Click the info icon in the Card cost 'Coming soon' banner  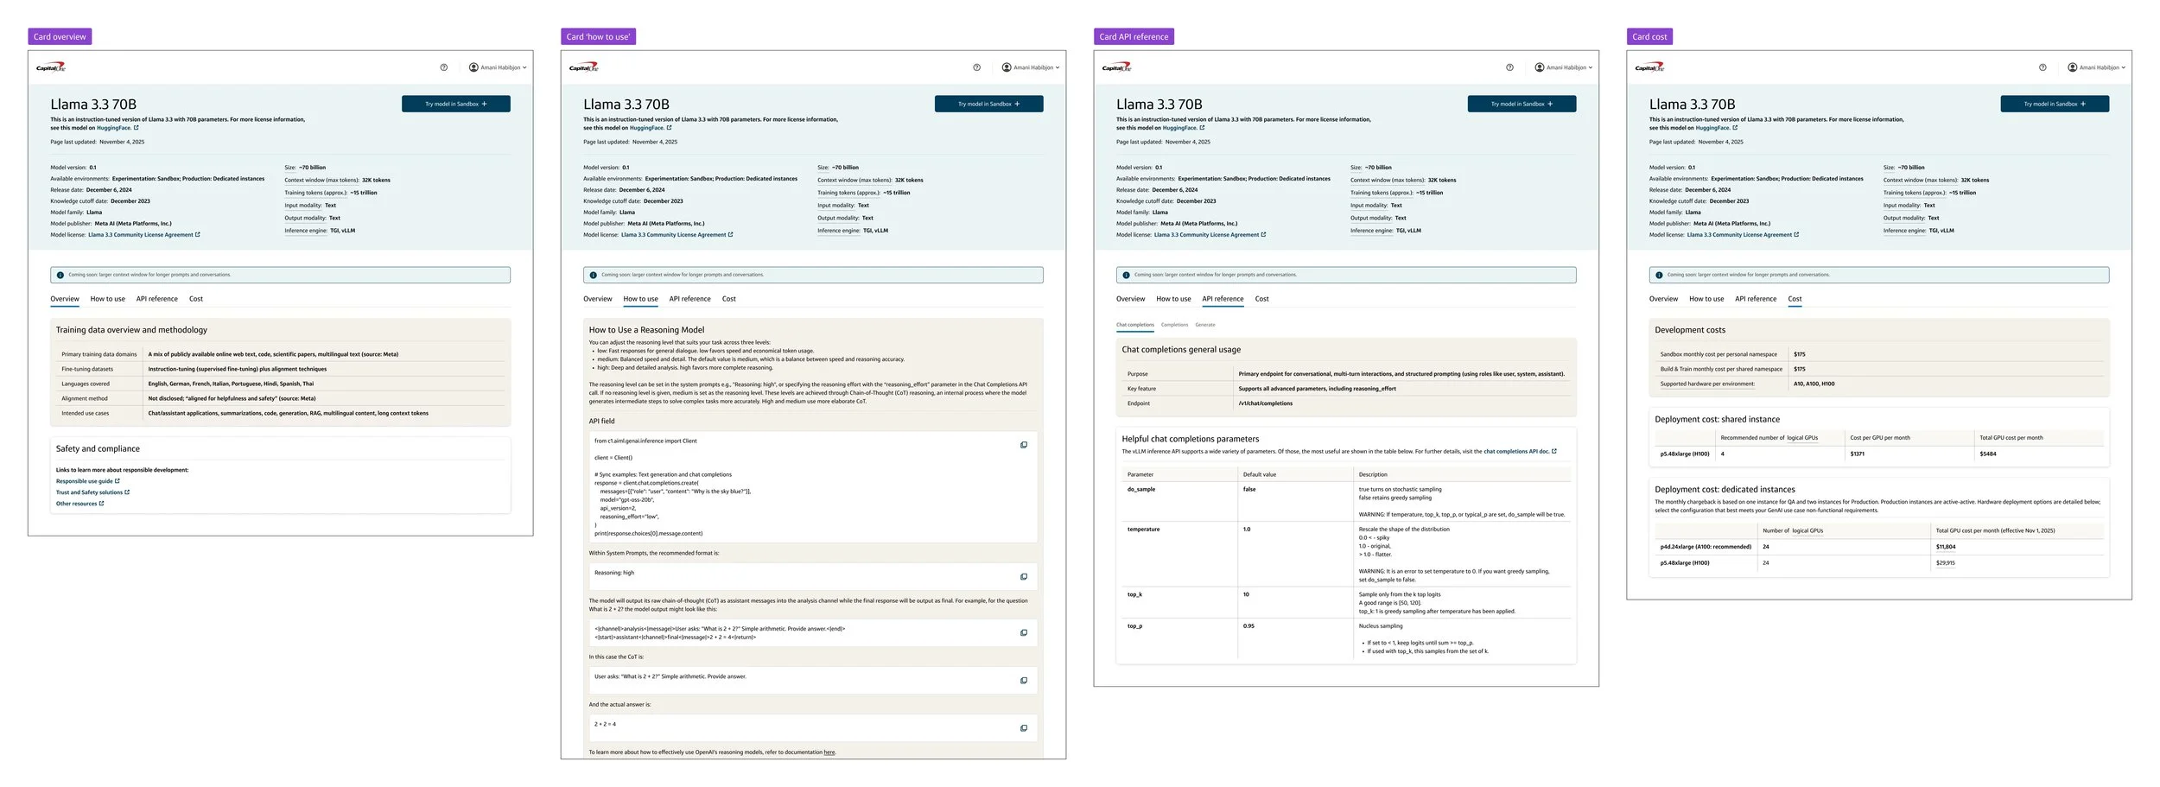tap(1659, 276)
